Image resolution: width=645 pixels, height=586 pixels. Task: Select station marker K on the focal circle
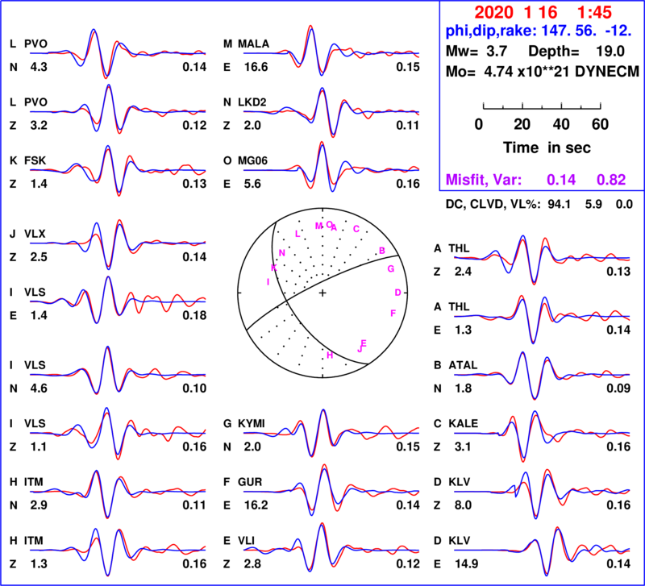click(x=274, y=268)
